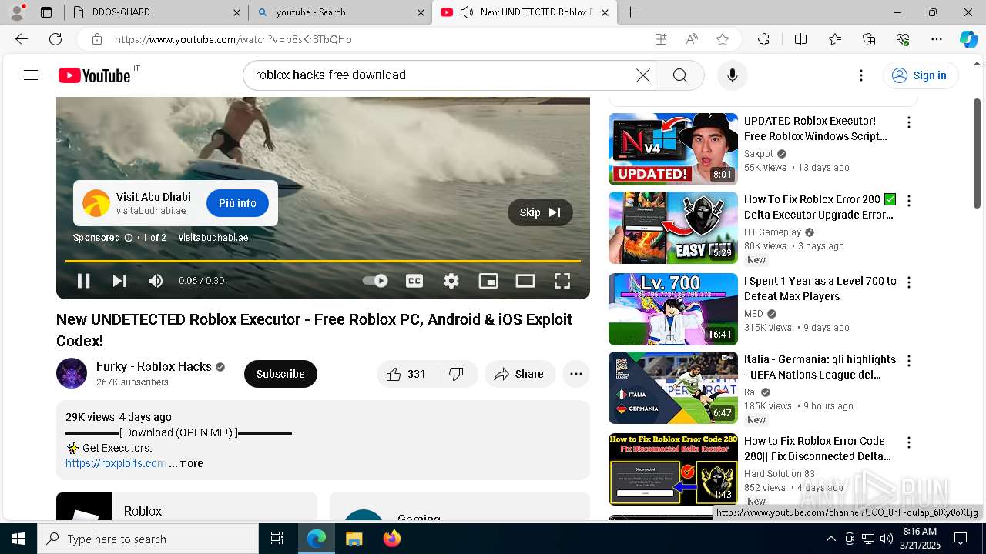
Task: Open Edge Favorites list
Action: pos(835,39)
